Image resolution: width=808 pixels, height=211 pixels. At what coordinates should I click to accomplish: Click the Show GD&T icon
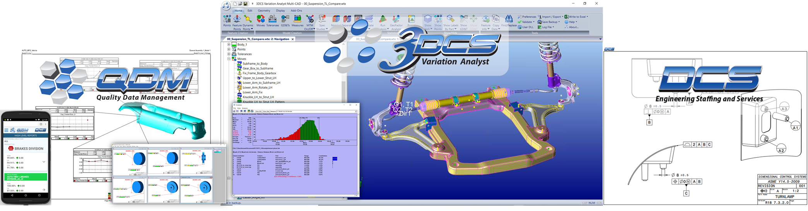point(463,22)
